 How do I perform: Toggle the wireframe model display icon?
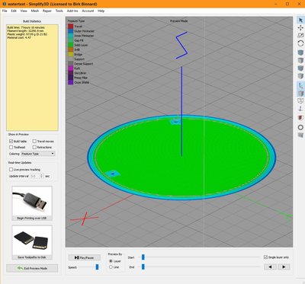tap(300, 101)
